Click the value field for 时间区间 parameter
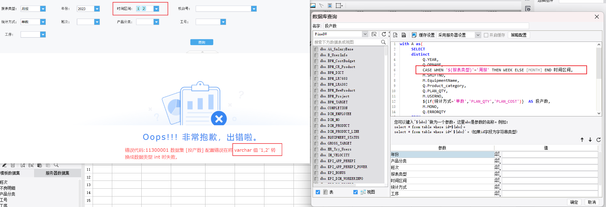This screenshot has width=606, height=207. [550, 181]
